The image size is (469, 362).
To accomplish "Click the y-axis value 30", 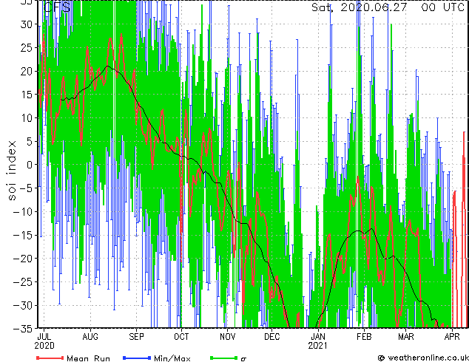I will tap(27, 24).
